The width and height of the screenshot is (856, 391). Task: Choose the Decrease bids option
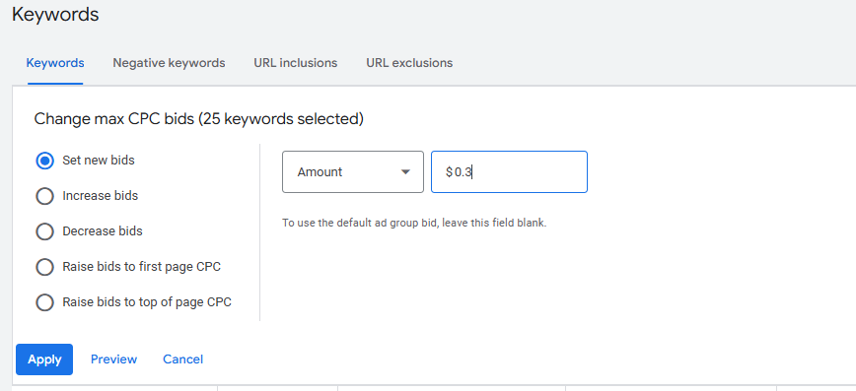tap(44, 231)
